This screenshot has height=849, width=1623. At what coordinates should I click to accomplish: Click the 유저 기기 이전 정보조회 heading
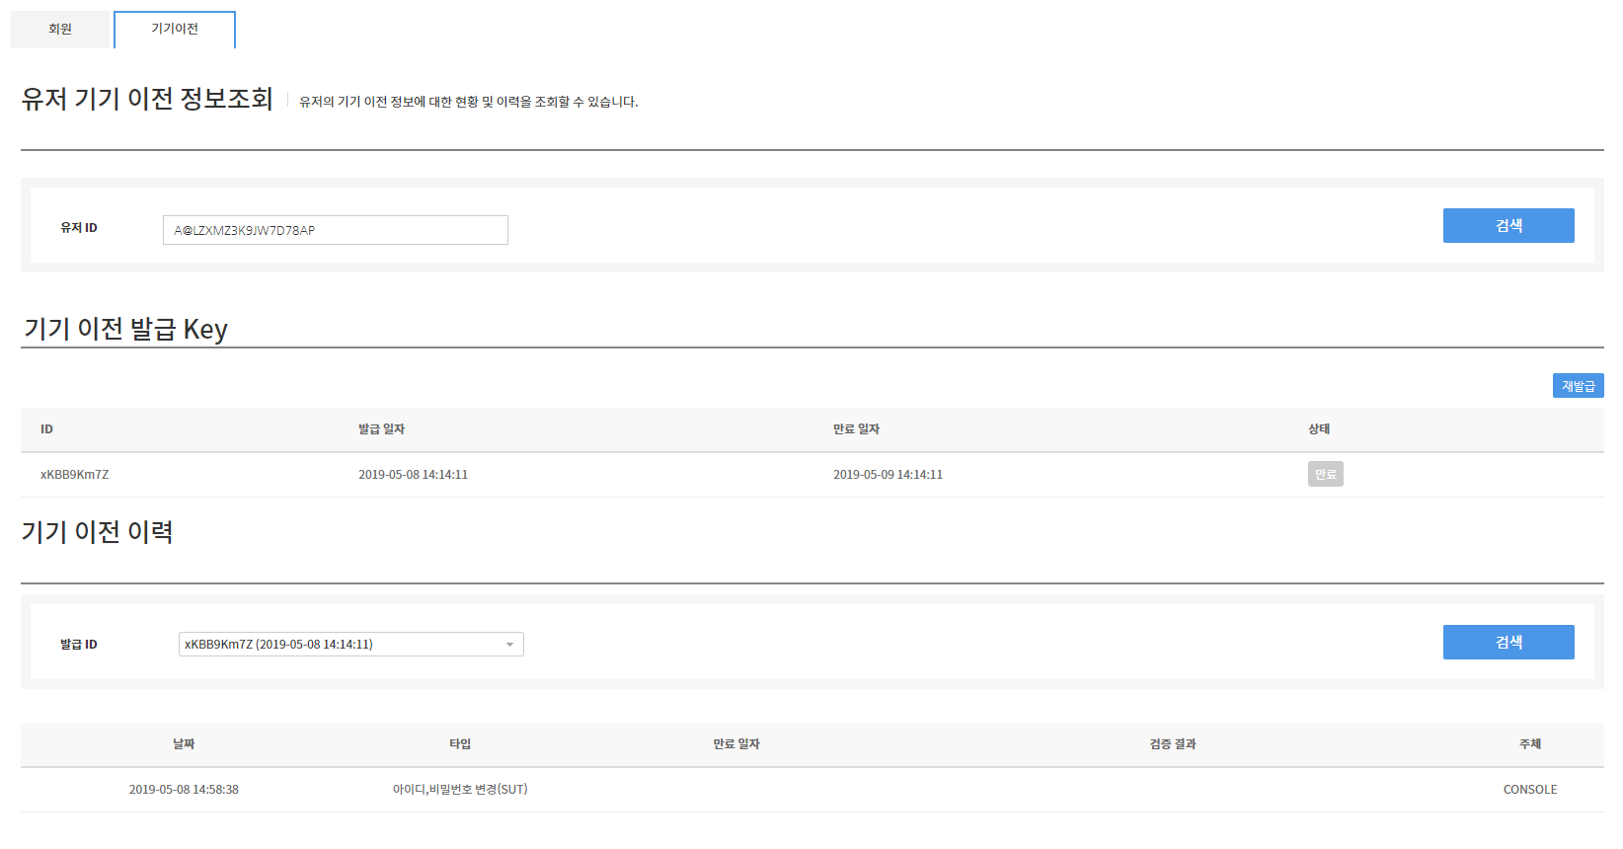[x=147, y=99]
